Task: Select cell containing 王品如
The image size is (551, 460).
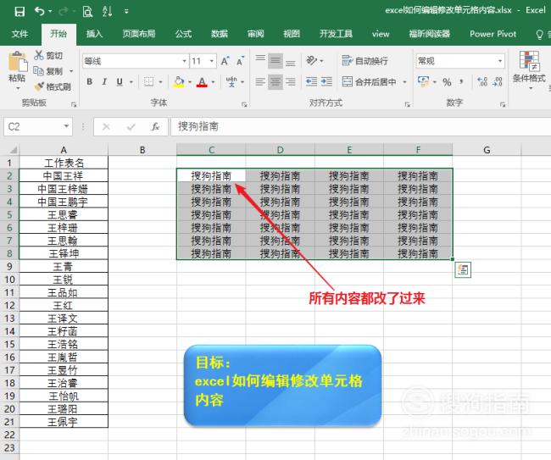Action: tap(64, 292)
